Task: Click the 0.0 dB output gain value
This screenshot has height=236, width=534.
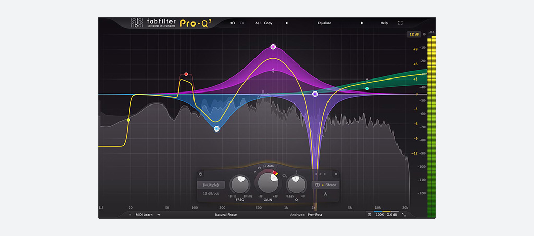Action: pyautogui.click(x=392, y=215)
